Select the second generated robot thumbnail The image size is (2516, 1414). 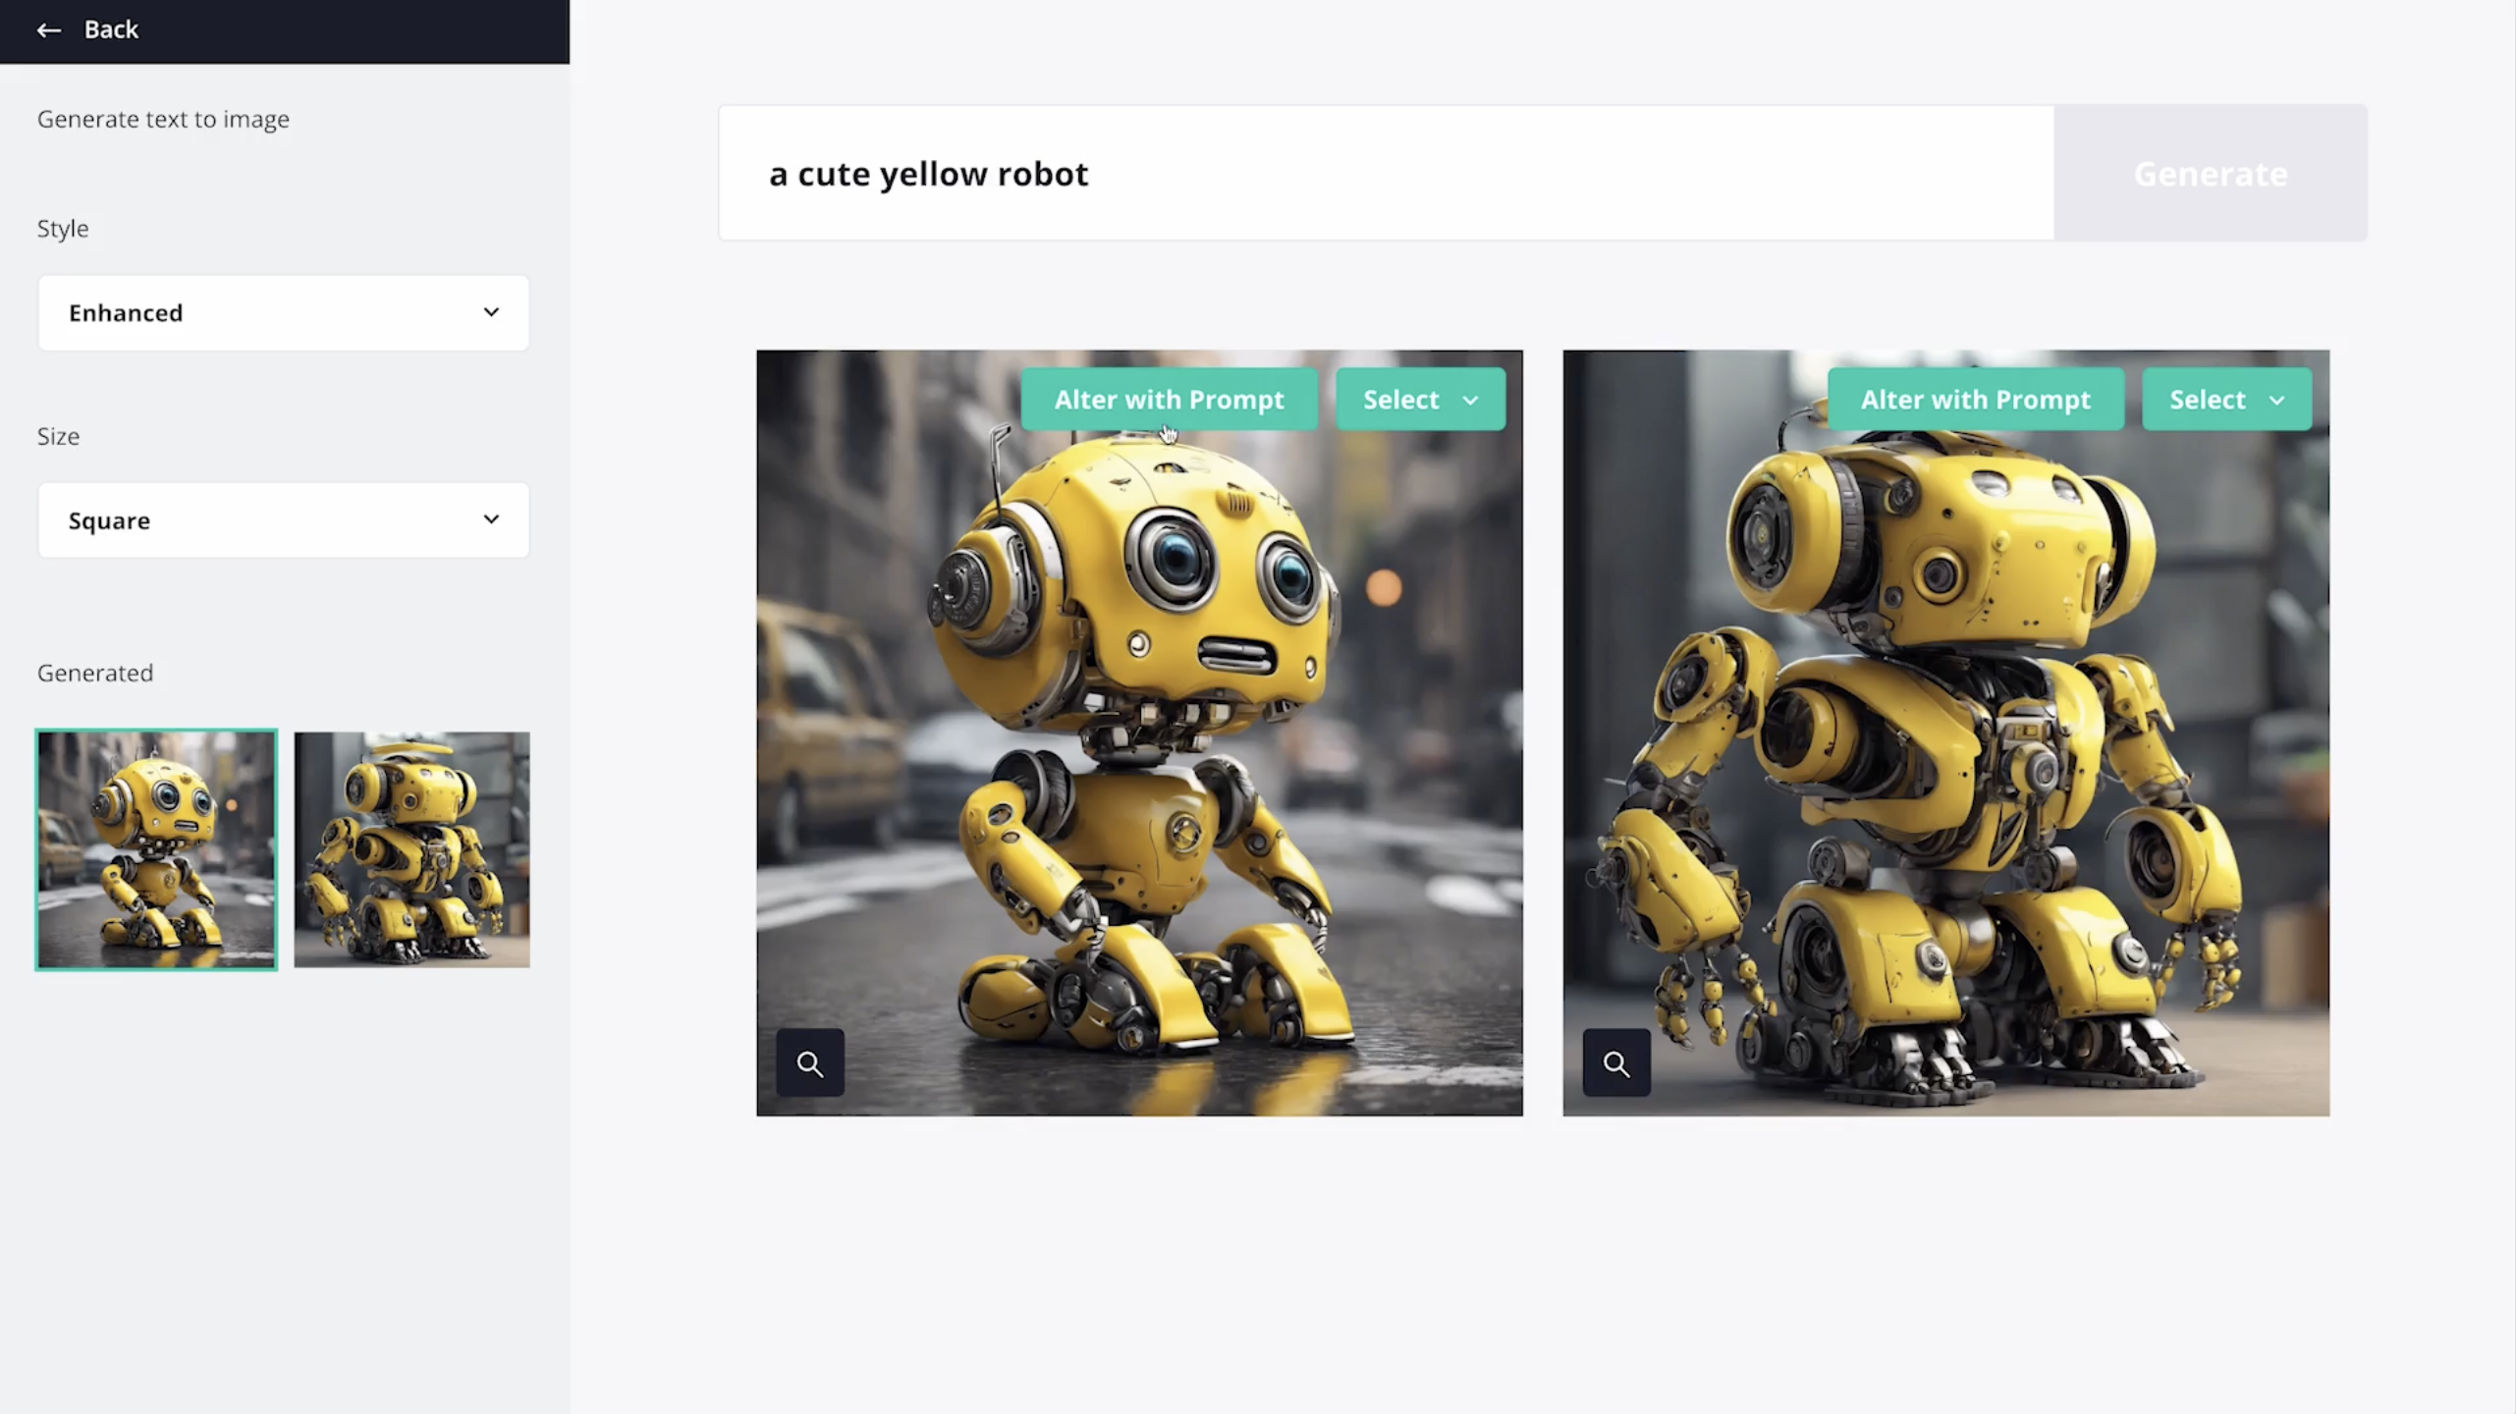tap(411, 849)
